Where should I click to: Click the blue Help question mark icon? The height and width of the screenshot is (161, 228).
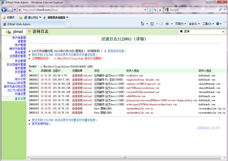(218, 24)
